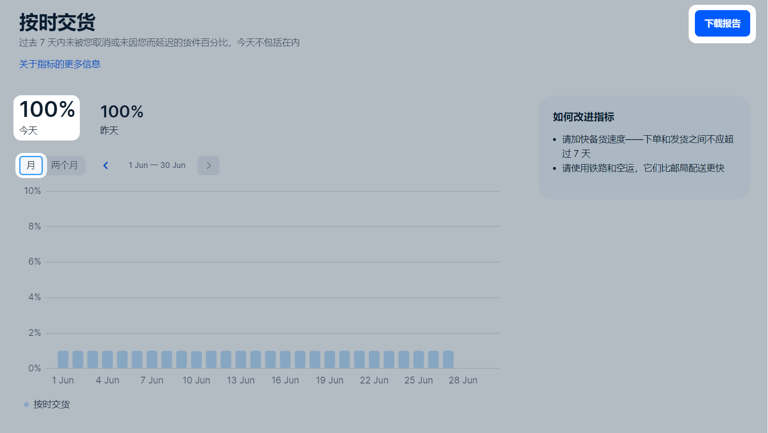This screenshot has height=433, width=768.
Task: Go to next period with right chevron
Action: point(208,166)
